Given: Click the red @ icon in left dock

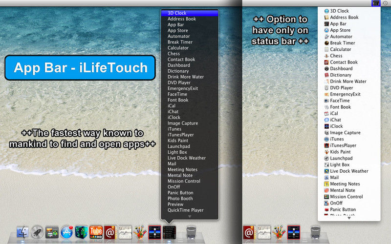Looking at the screenshot, I should 110,232.
